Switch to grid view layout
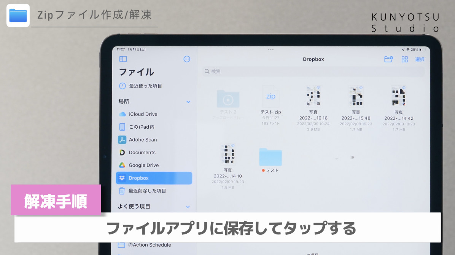455x255 pixels. coord(405,59)
